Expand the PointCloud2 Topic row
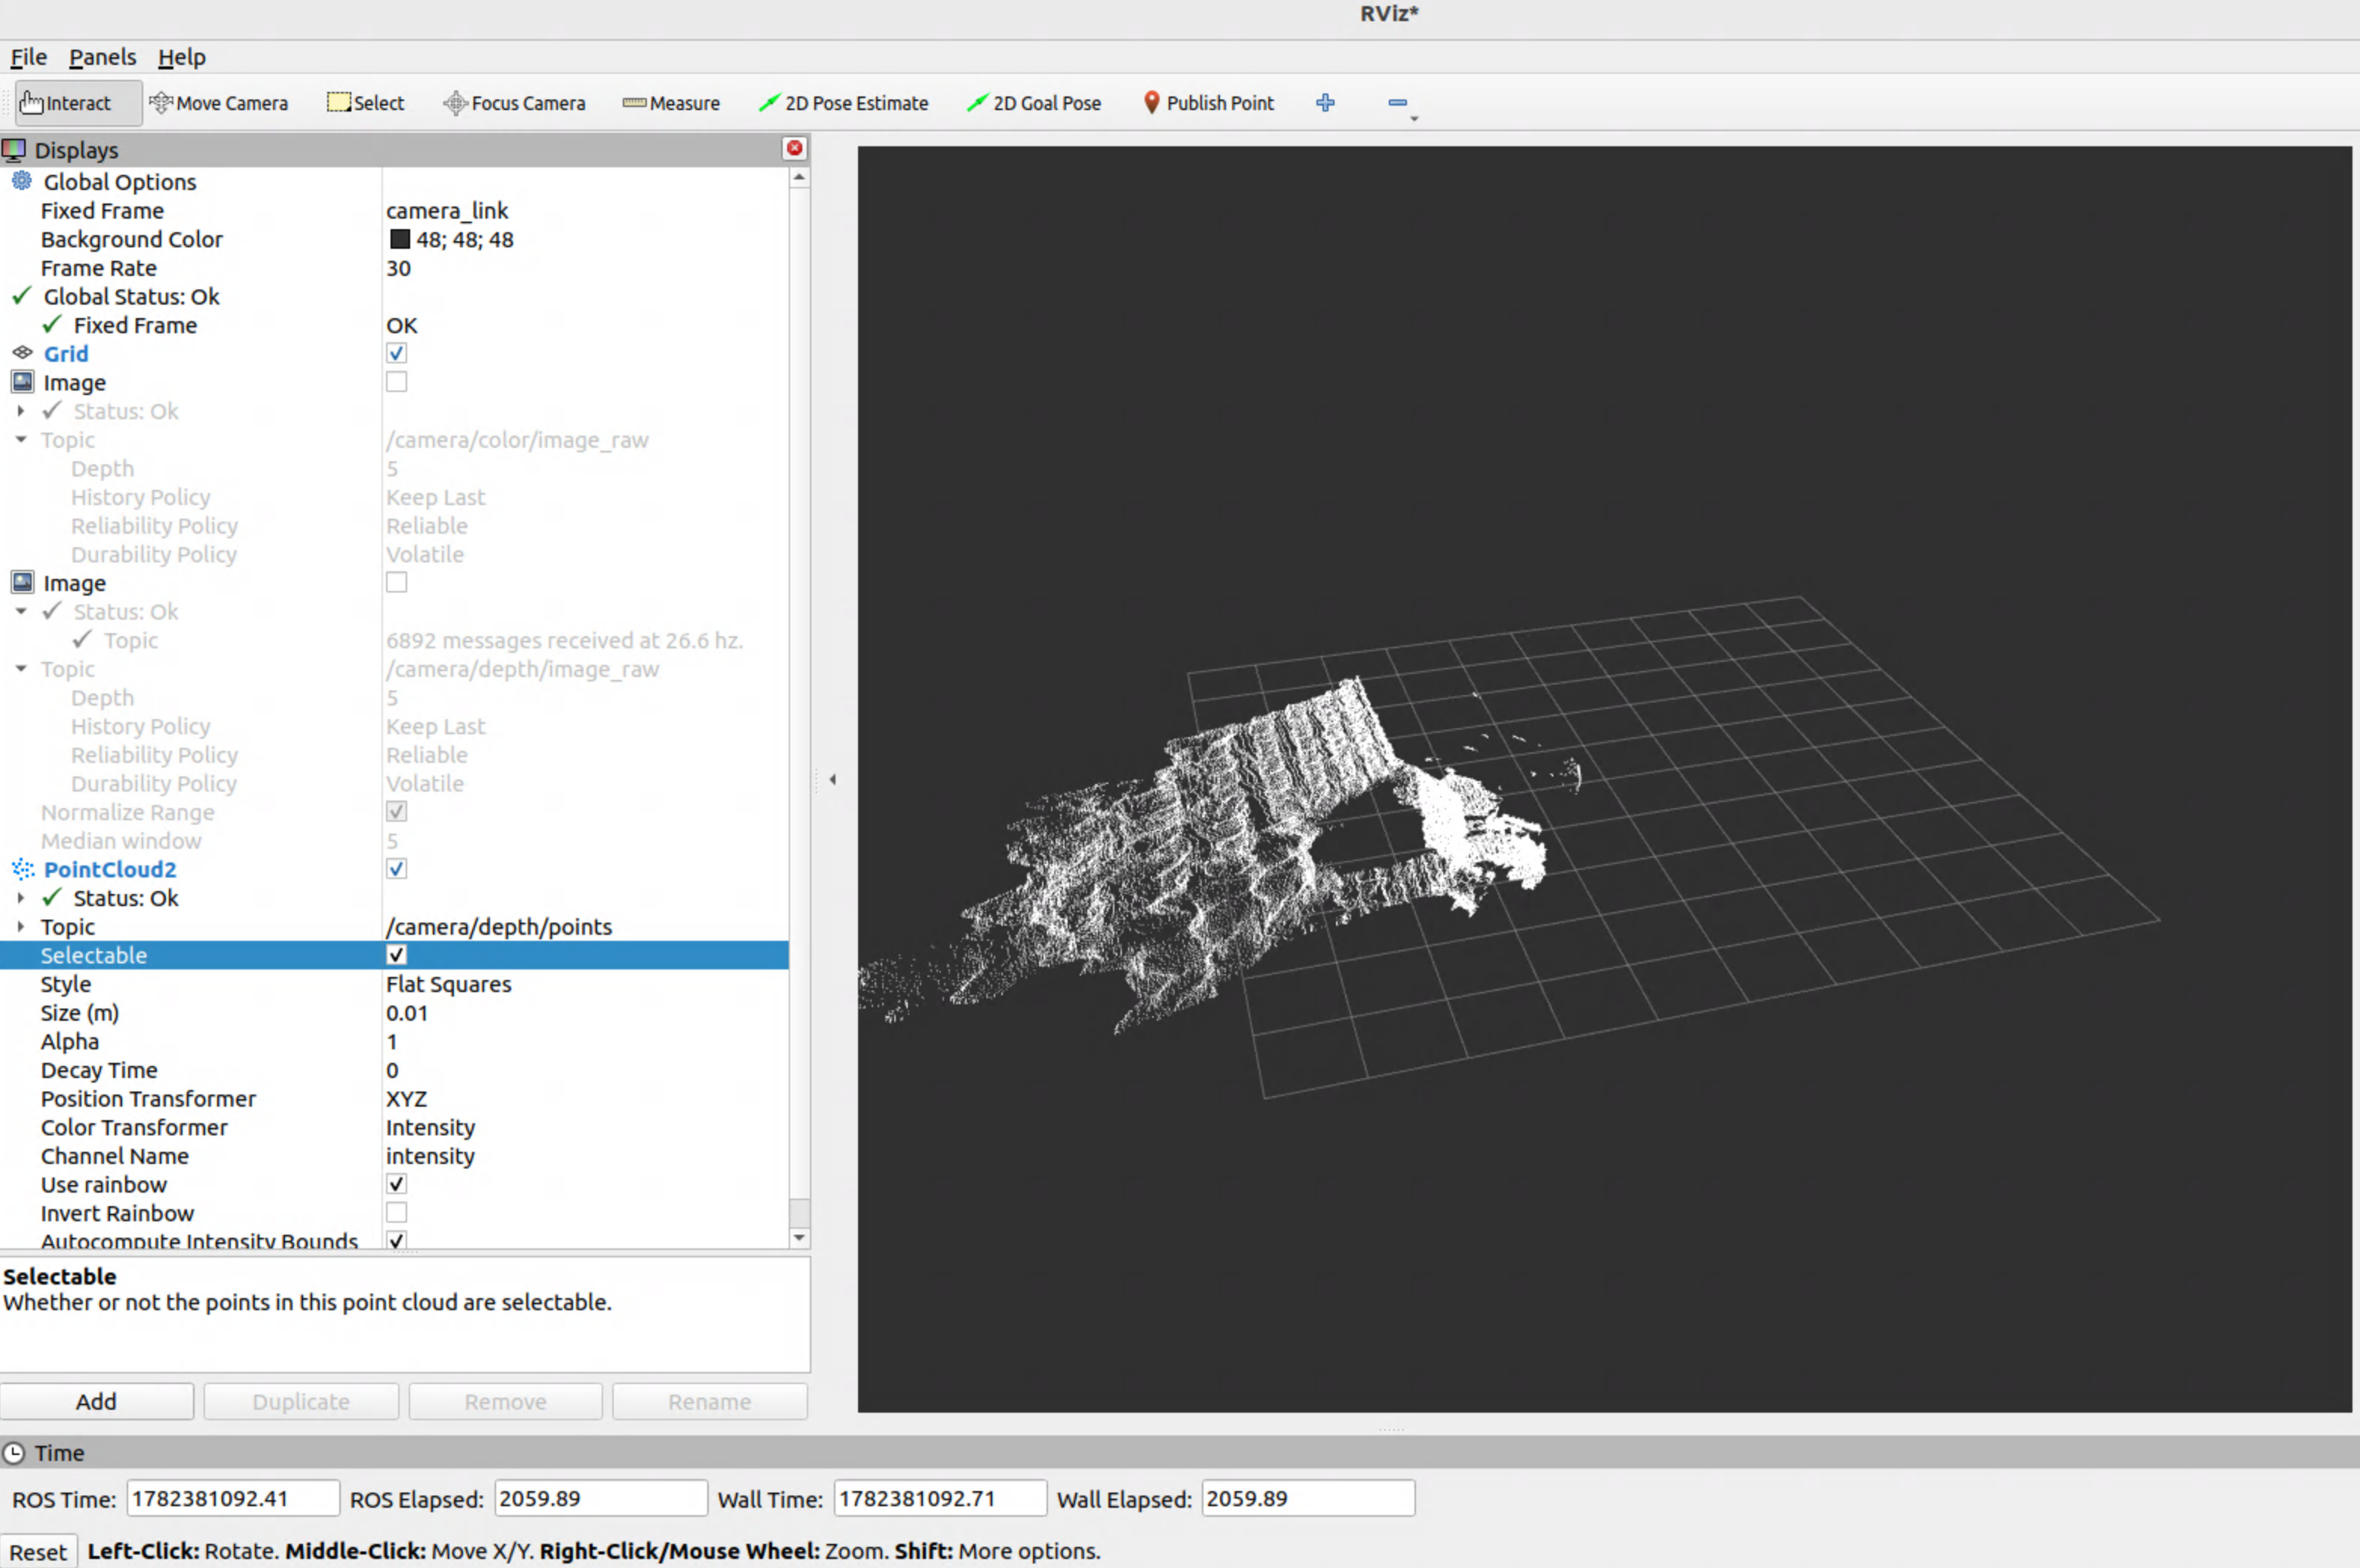Viewport: 2360px width, 1568px height. 20,927
